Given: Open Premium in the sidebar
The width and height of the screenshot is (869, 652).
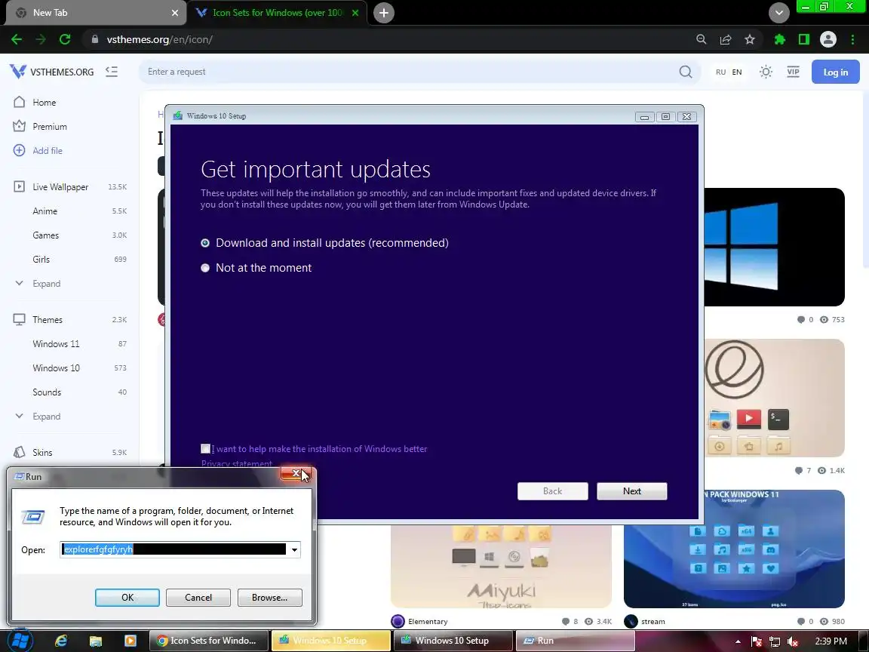Looking at the screenshot, I should [x=49, y=127].
